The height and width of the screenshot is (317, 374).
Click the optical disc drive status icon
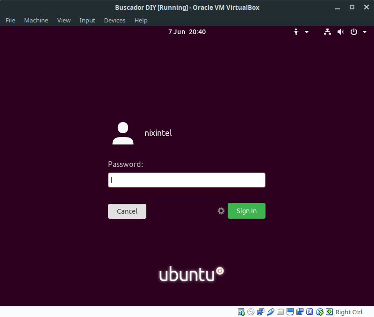[x=251, y=312]
